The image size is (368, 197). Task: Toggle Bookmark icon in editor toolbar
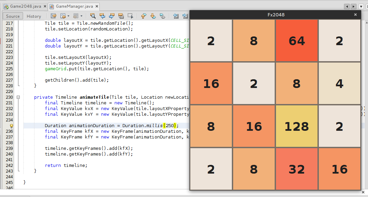click(162, 16)
